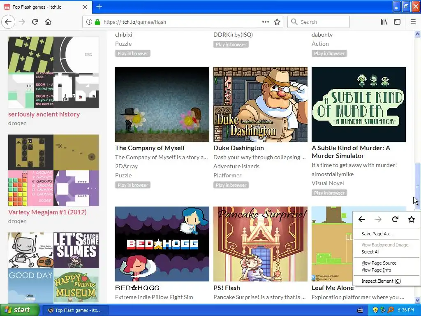Click the vertical scrollbar thumb

[x=417, y=186]
